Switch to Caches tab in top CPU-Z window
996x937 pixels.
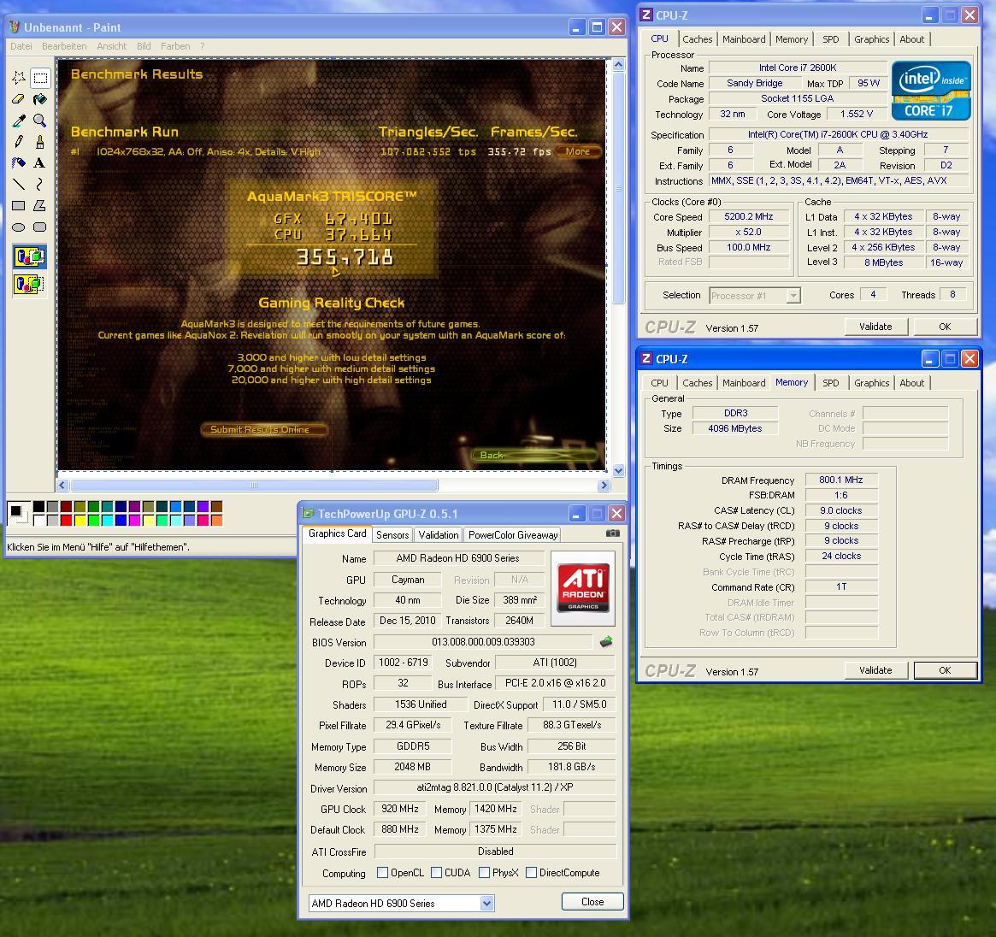point(698,39)
